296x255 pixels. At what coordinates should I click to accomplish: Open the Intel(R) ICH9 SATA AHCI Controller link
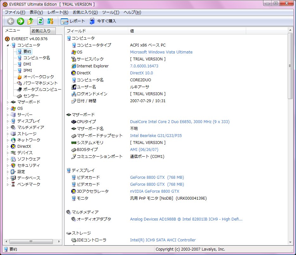point(163,240)
